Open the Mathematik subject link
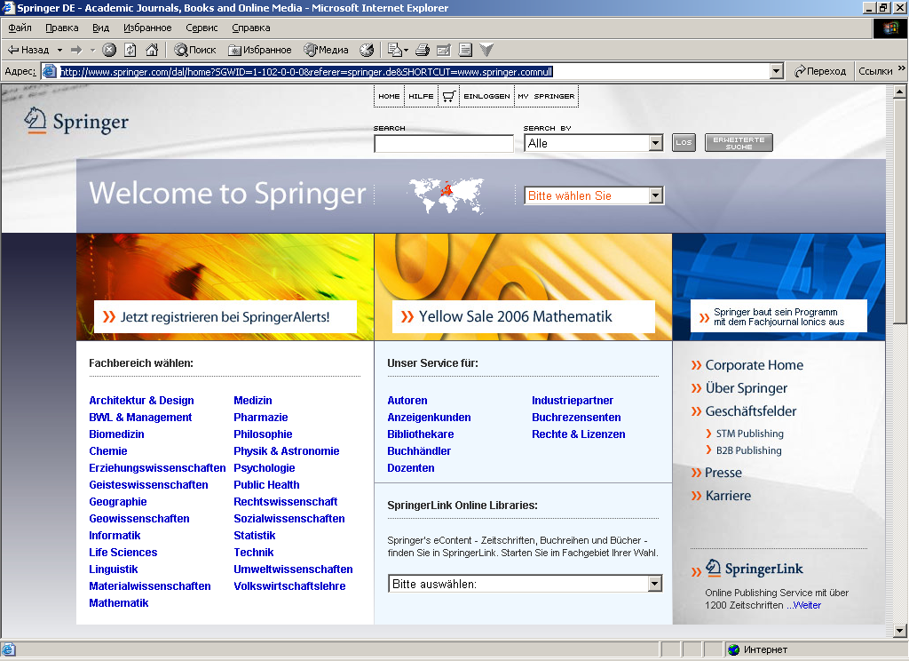Viewport: 909px width, 661px height. point(119,603)
